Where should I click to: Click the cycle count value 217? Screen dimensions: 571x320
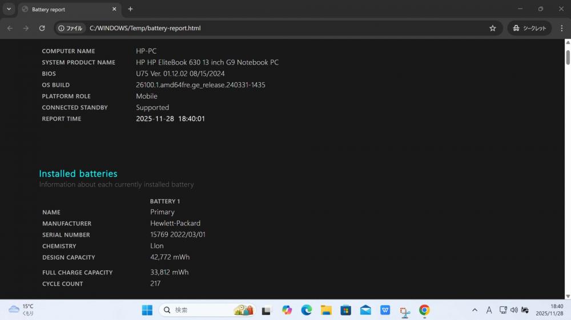coord(155,283)
